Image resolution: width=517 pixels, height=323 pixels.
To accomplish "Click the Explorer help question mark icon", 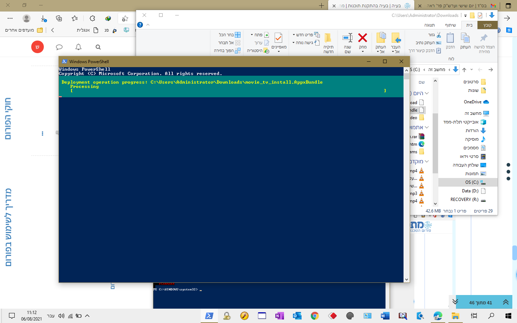I will (x=140, y=25).
